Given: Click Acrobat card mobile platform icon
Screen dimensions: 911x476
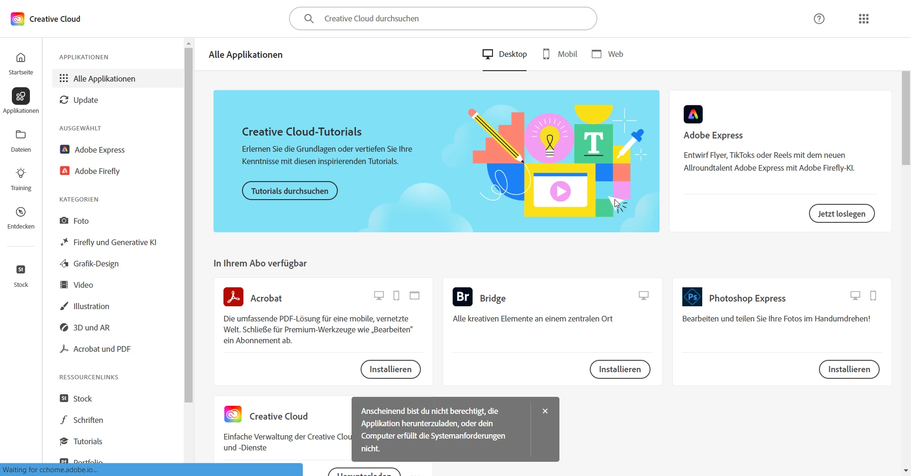Looking at the screenshot, I should [397, 296].
